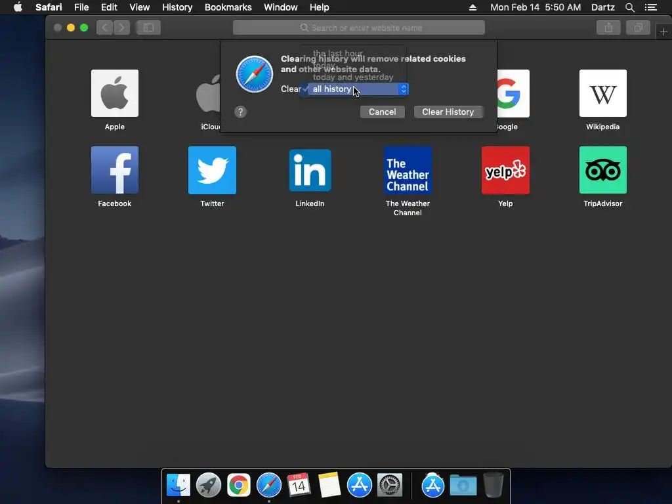Open the Apple favorite tile
The width and height of the screenshot is (672, 504).
114,93
